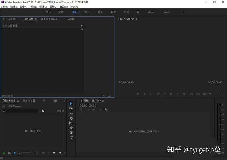Select the Slip tool

(71, 123)
